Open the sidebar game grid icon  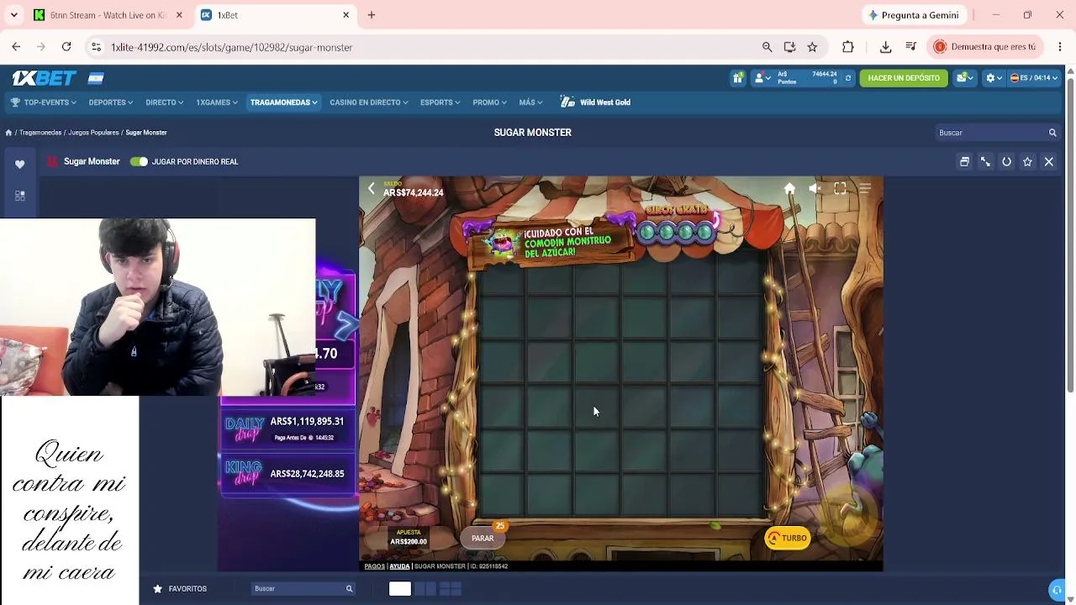pyautogui.click(x=19, y=196)
